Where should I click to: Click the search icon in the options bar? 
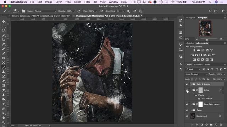pos(210,11)
